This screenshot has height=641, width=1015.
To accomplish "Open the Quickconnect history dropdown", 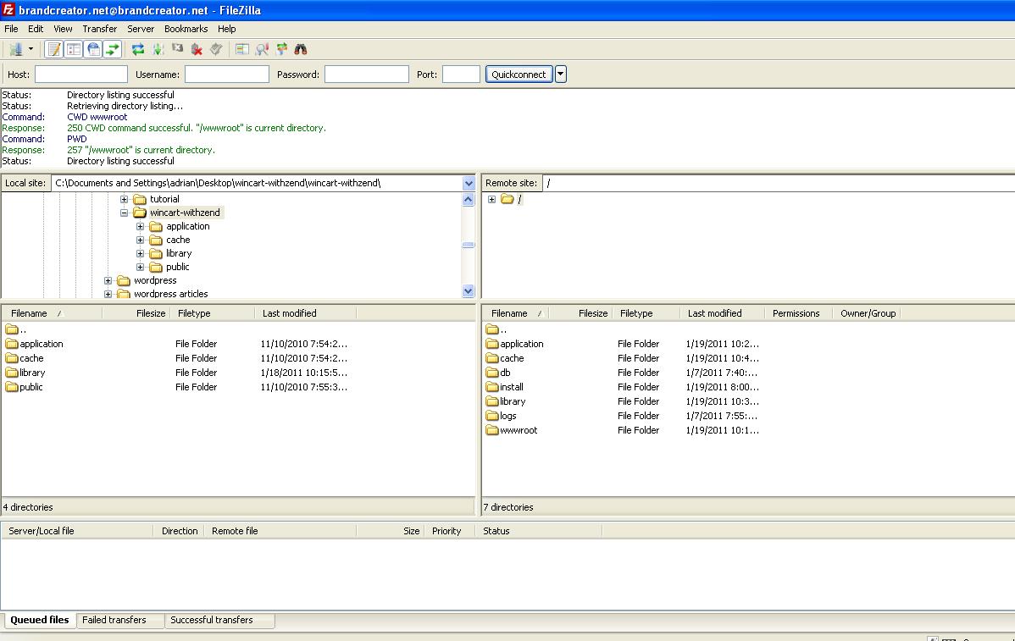I will coord(561,75).
